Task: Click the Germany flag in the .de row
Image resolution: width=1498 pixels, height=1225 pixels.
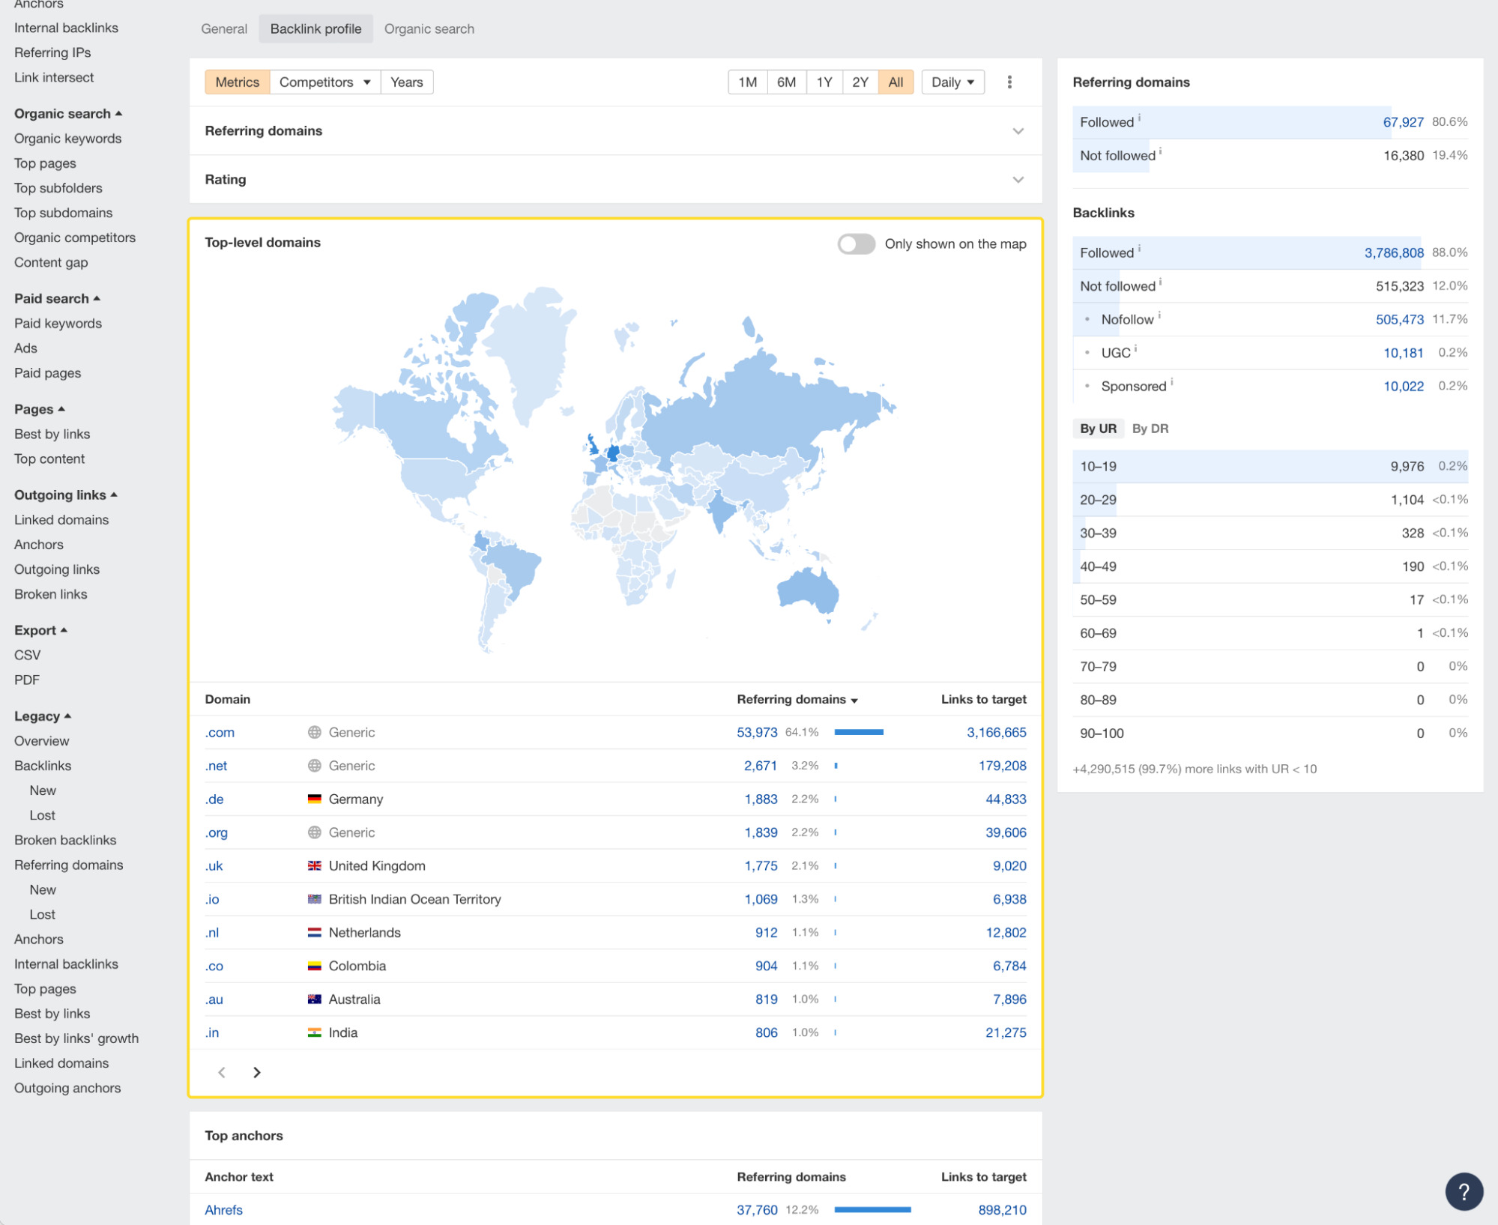Action: (x=314, y=799)
